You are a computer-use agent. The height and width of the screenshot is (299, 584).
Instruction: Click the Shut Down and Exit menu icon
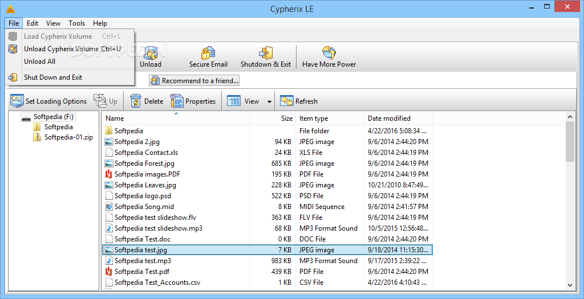[13, 77]
